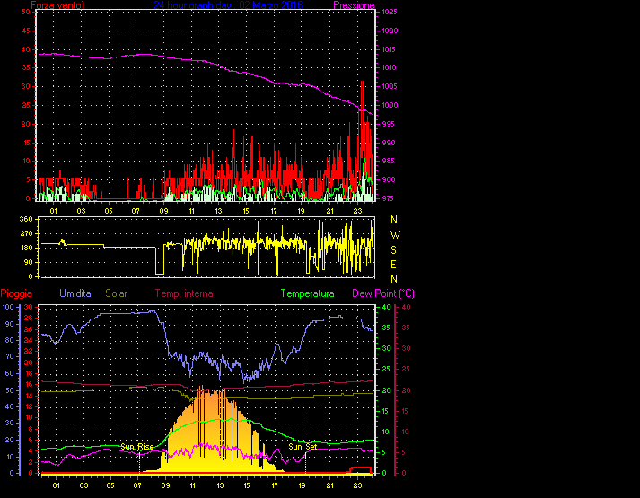Click the 360 wind direction axis value

click(x=26, y=220)
